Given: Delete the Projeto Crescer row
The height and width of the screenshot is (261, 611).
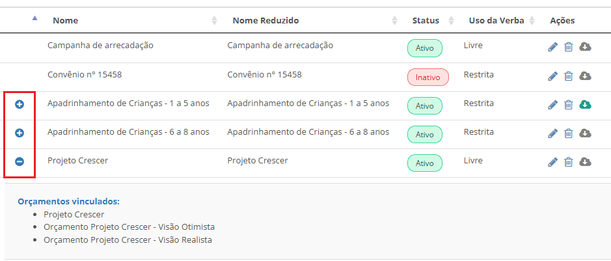Looking at the screenshot, I should click(x=568, y=162).
